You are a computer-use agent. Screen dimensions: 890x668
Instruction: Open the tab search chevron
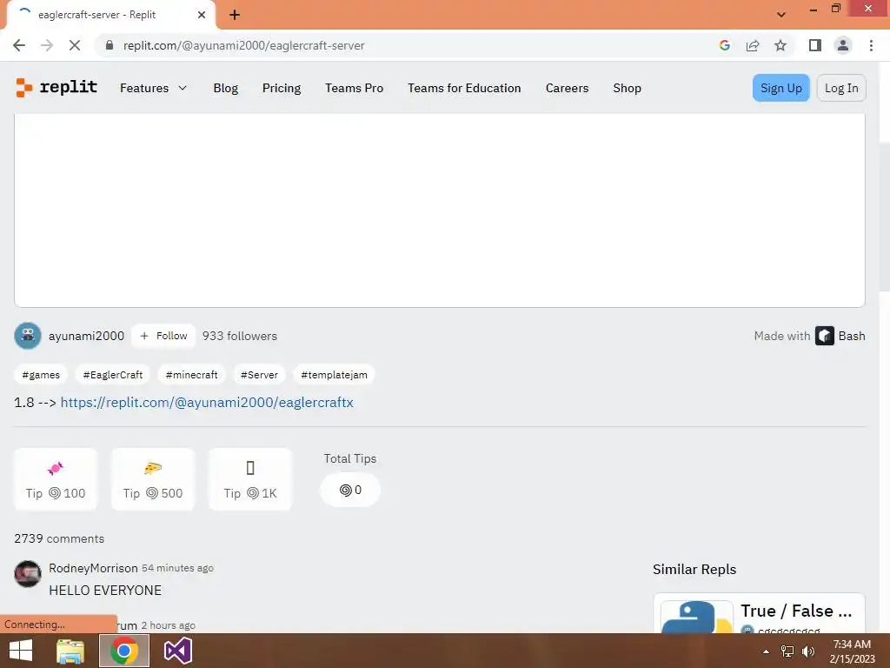point(781,15)
